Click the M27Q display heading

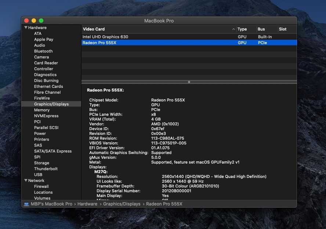101,172
